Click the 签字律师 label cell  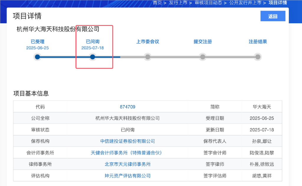pos(215,164)
